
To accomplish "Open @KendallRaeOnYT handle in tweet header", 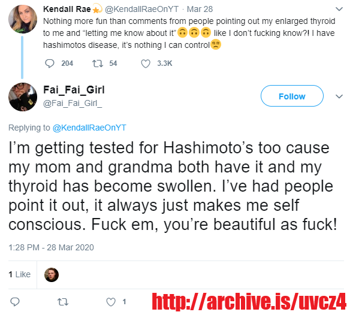I will (141, 9).
